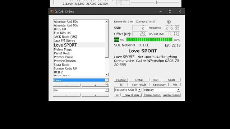Open the sdrplay device dropdown
The height and width of the screenshot is (129, 230).
pyautogui.click(x=161, y=90)
